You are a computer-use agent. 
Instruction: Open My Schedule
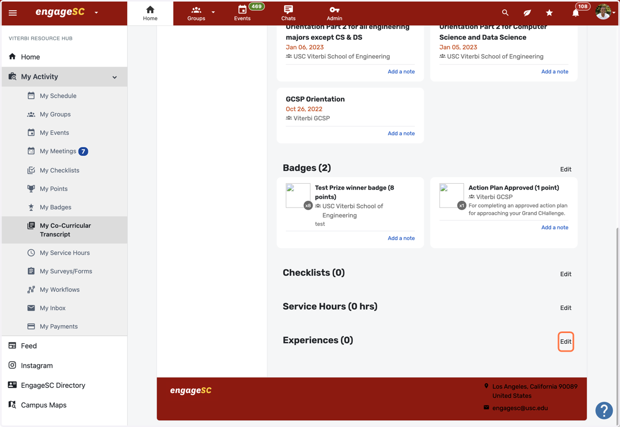click(x=58, y=96)
